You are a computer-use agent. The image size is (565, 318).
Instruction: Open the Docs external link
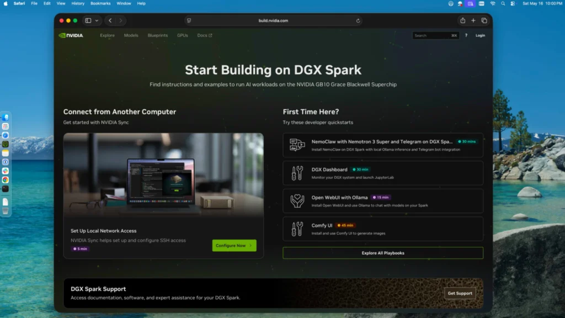[x=205, y=35]
